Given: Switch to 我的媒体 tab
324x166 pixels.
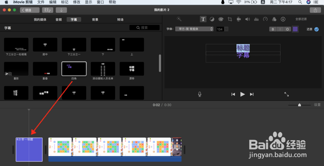Looking at the screenshot, I should click(x=40, y=20).
